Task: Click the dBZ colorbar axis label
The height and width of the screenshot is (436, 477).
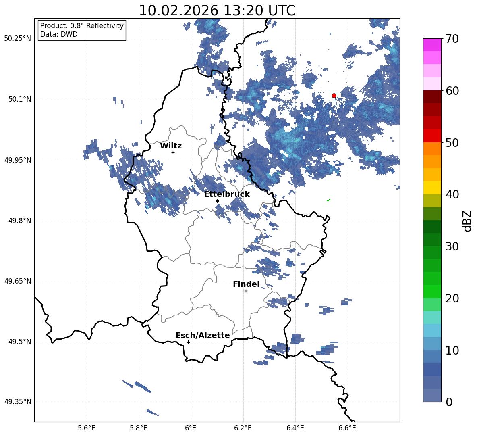Action: 467,221
